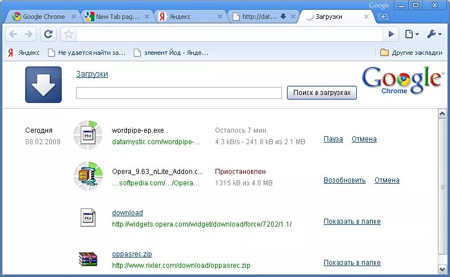
Task: Close the New Tab page tab
Action: point(147,17)
